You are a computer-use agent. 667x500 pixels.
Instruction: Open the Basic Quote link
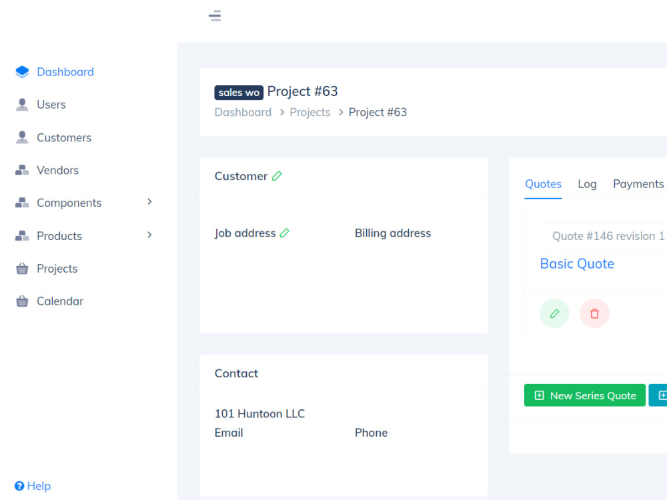coord(577,263)
